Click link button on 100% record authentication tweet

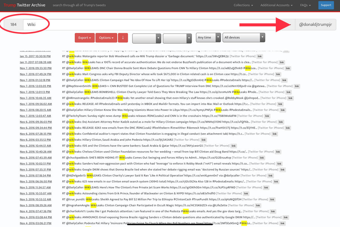(282, 62)
